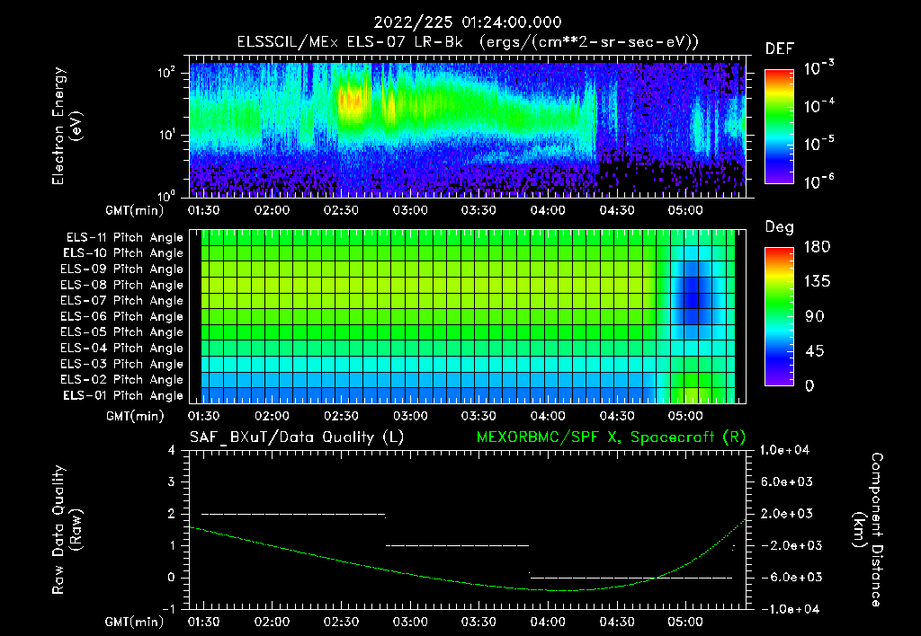Click the data quality tick label 4

click(x=172, y=451)
